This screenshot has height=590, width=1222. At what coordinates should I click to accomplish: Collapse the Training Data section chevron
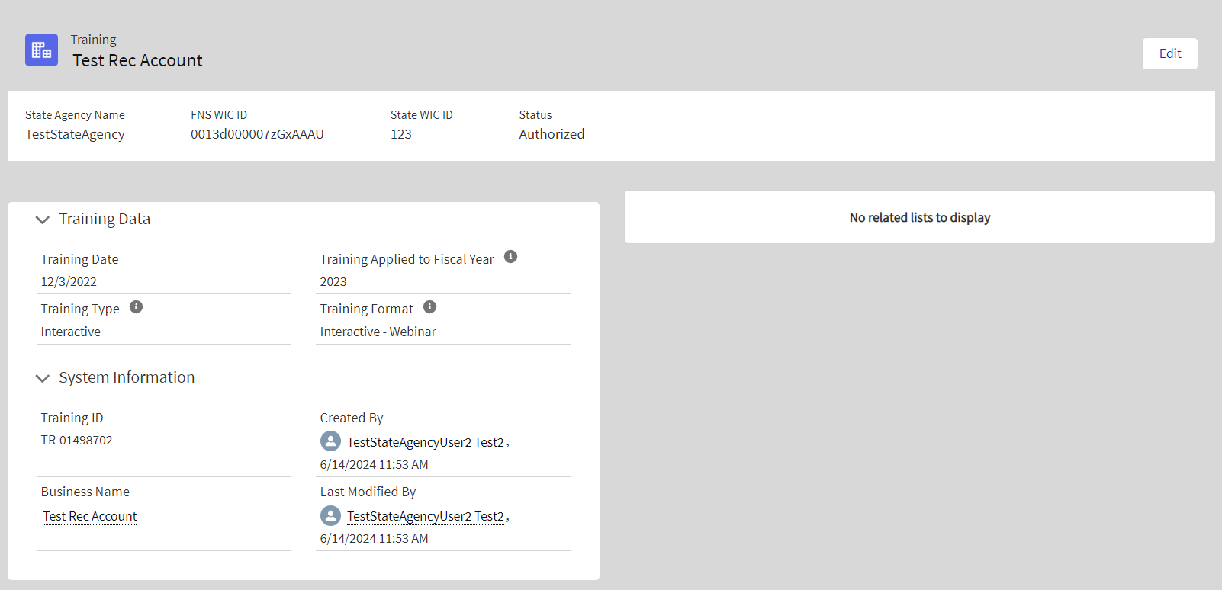coord(43,220)
